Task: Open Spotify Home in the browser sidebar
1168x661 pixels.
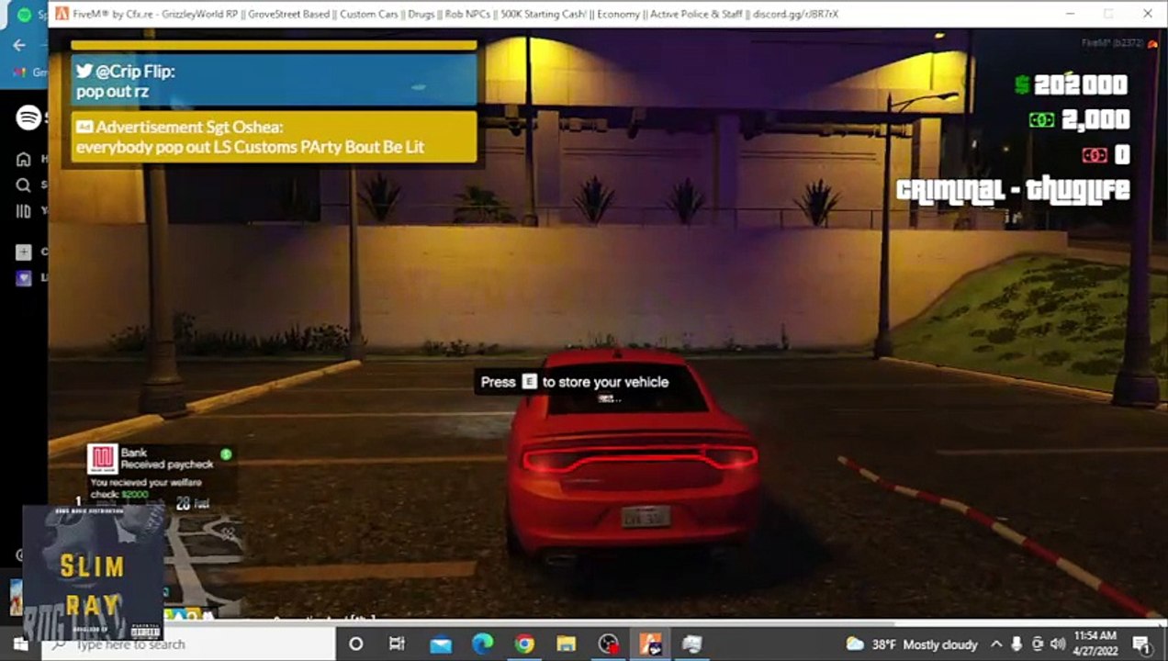Action: (x=24, y=159)
